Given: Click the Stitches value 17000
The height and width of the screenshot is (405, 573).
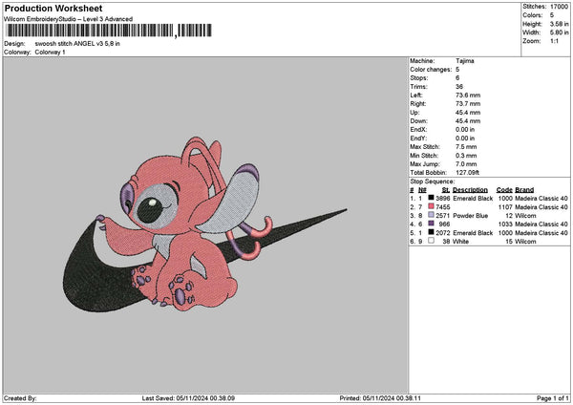Looking at the screenshot, I should (559, 7).
